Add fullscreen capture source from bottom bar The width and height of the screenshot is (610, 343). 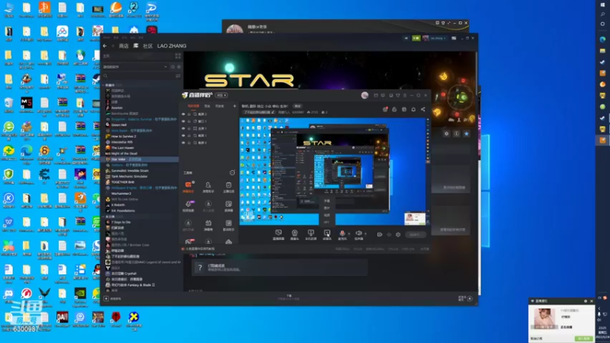(x=310, y=235)
